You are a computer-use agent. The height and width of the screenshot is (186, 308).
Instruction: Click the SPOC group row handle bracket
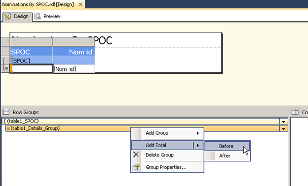5,61
